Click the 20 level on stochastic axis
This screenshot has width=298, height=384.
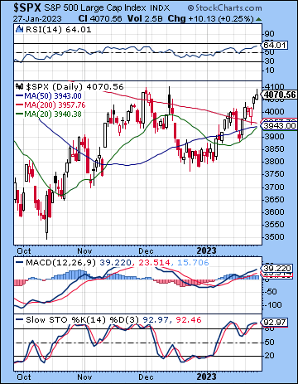tap(269, 355)
